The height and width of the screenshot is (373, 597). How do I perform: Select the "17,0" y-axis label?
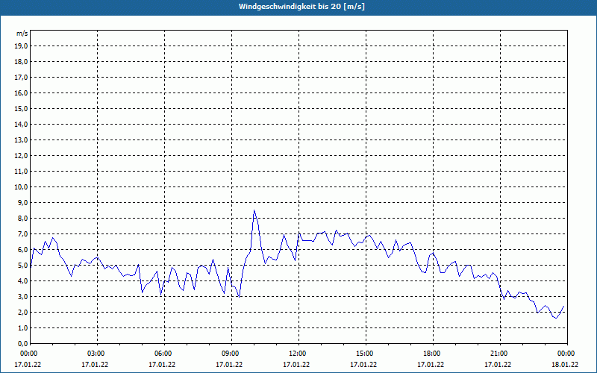point(21,78)
